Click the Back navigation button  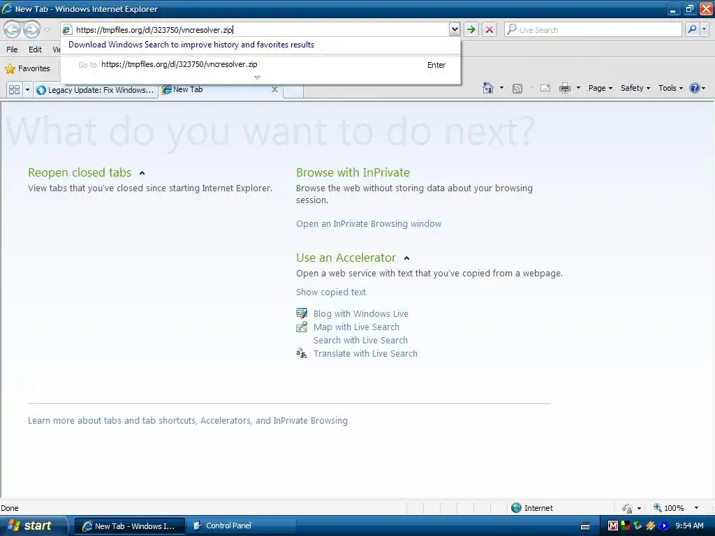pos(13,29)
